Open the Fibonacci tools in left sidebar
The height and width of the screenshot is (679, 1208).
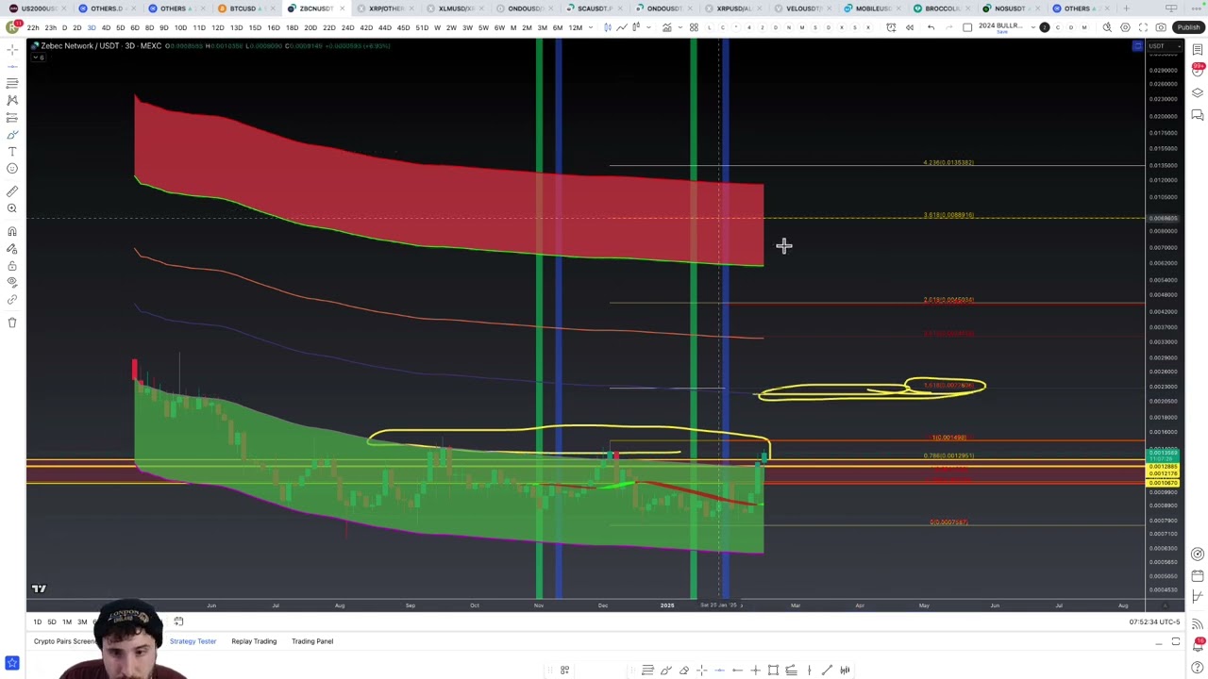pos(12,83)
